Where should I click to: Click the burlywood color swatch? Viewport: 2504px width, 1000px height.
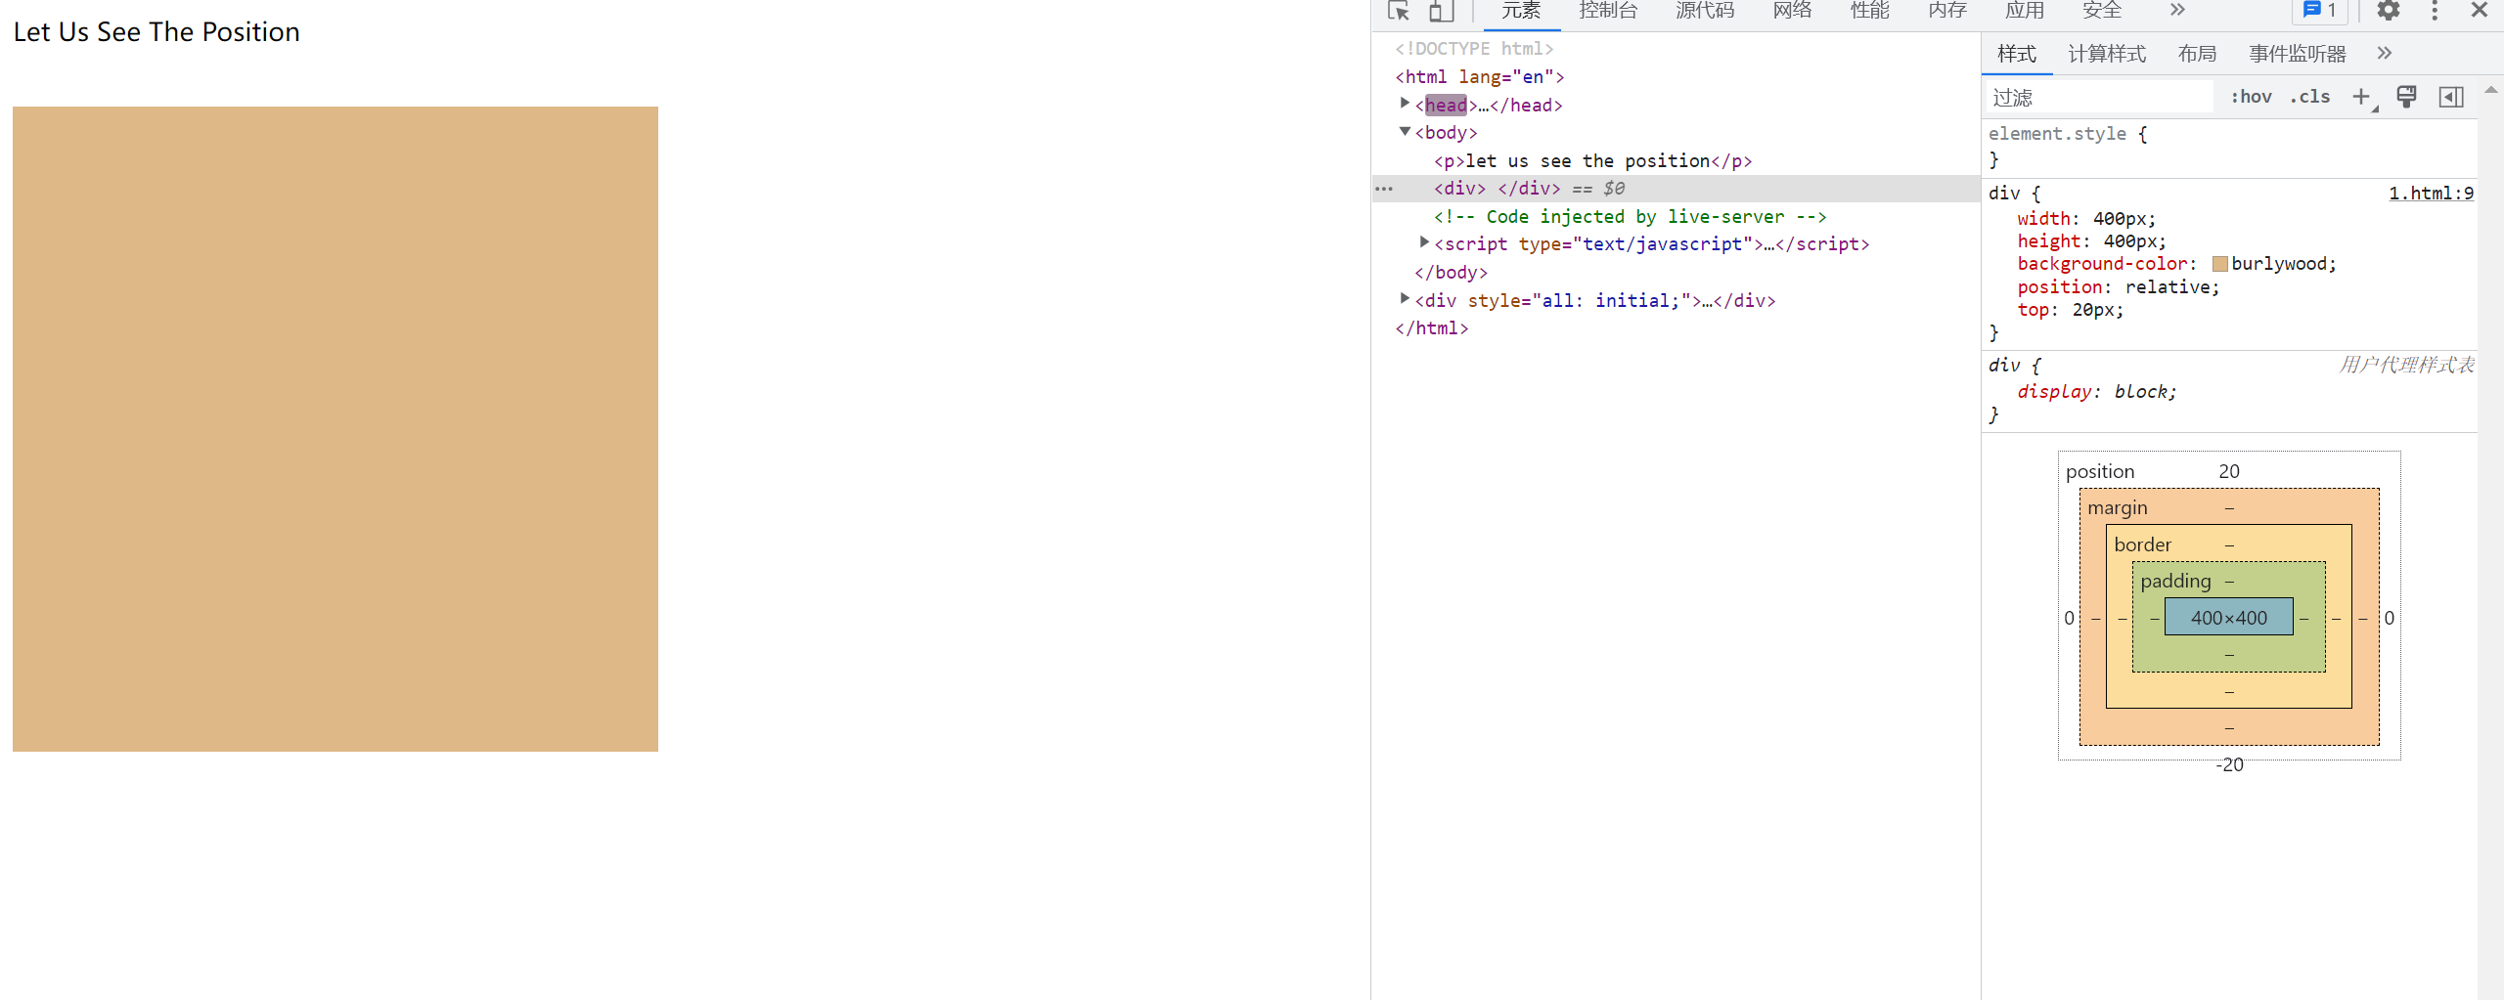[x=2220, y=264]
